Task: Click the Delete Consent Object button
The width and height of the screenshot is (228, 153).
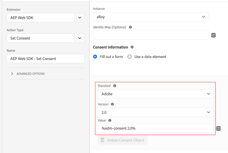Action: (123, 140)
